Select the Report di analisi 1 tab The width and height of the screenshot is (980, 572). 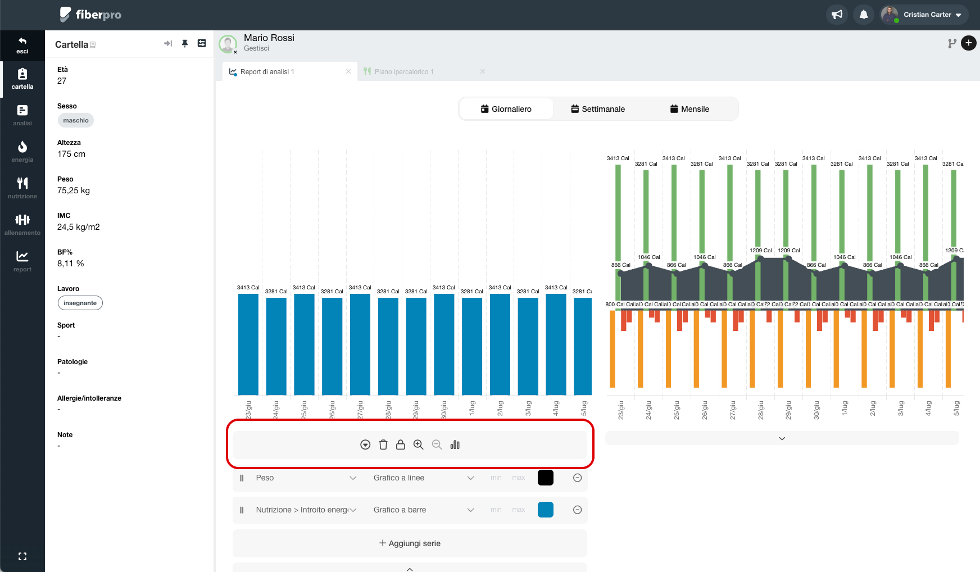click(x=267, y=72)
